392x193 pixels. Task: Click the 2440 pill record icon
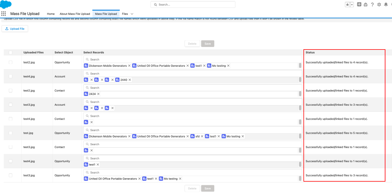click(117, 80)
